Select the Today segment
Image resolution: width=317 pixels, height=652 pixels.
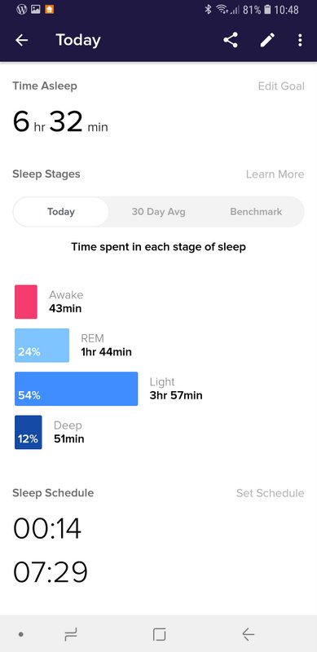click(61, 212)
